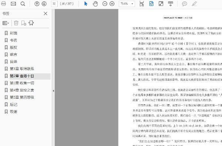The width and height of the screenshot is (222, 146).
Task: Toggle fit page to window mode
Action: [151, 4]
